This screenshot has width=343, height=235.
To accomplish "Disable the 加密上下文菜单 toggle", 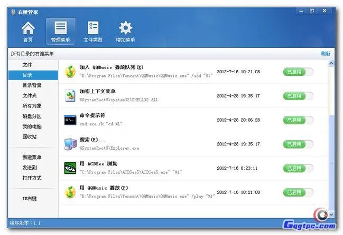I will (298, 96).
